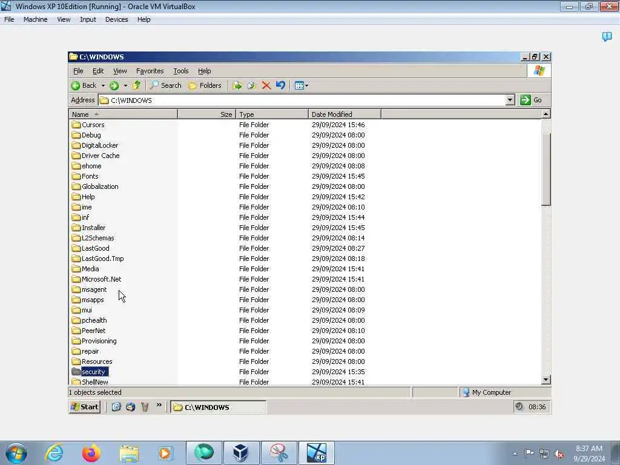620x465 pixels.
Task: Open the VirtualBox Input menu
Action: pos(88,19)
